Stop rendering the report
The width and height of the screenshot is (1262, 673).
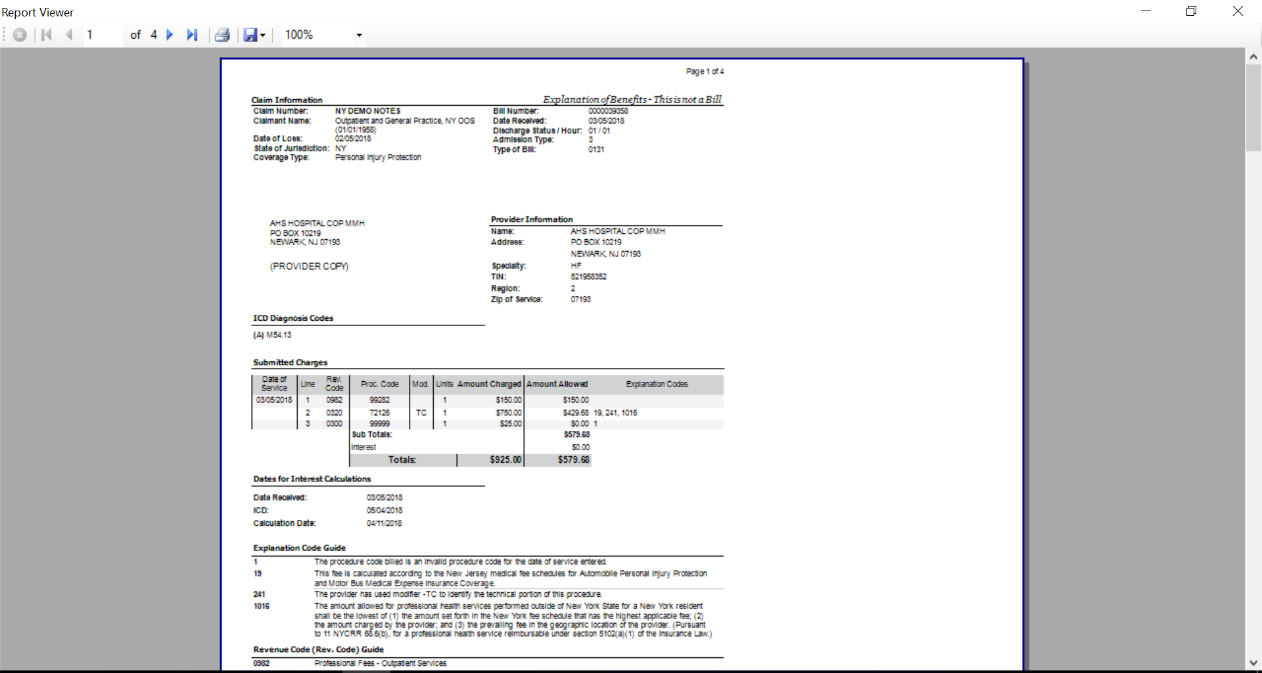tap(20, 35)
